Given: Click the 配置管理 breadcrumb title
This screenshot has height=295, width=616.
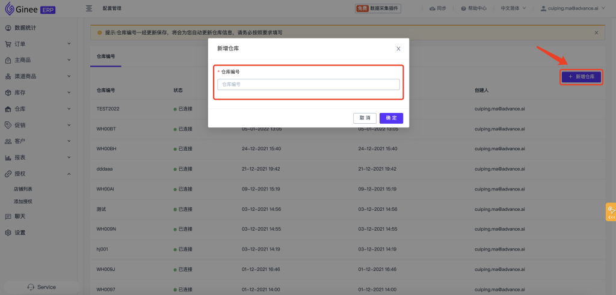Looking at the screenshot, I should [x=112, y=8].
